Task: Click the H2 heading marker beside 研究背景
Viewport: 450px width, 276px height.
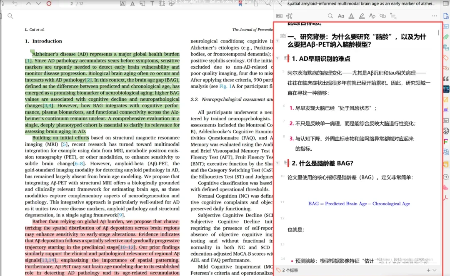Action: pos(282,36)
